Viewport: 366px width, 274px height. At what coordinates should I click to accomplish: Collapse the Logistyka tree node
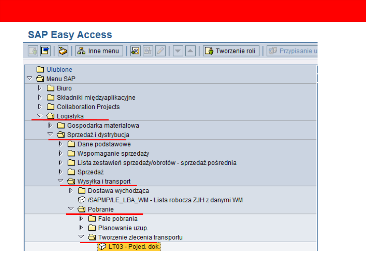pyautogui.click(x=40, y=116)
